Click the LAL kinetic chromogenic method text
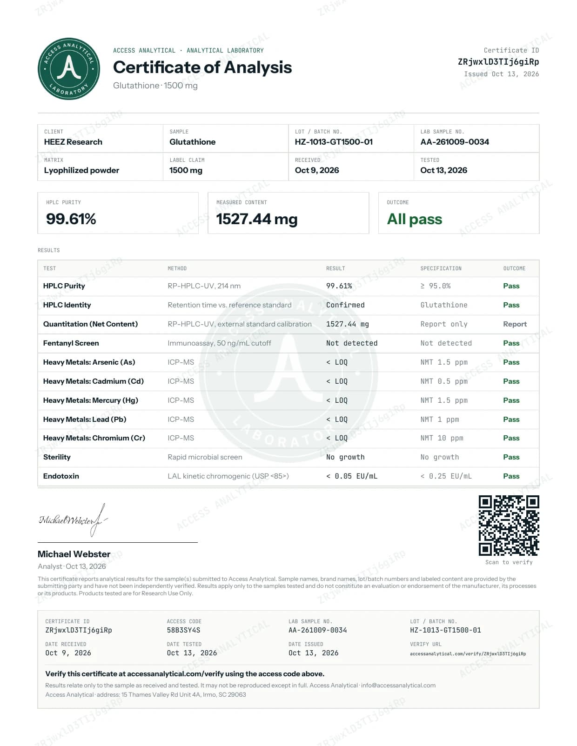The height and width of the screenshot is (746, 577). click(x=228, y=476)
